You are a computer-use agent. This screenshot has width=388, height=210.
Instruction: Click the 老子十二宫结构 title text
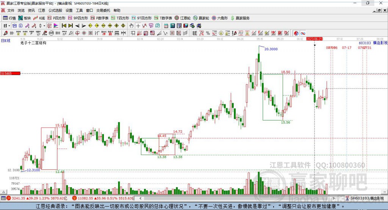coord(33,43)
